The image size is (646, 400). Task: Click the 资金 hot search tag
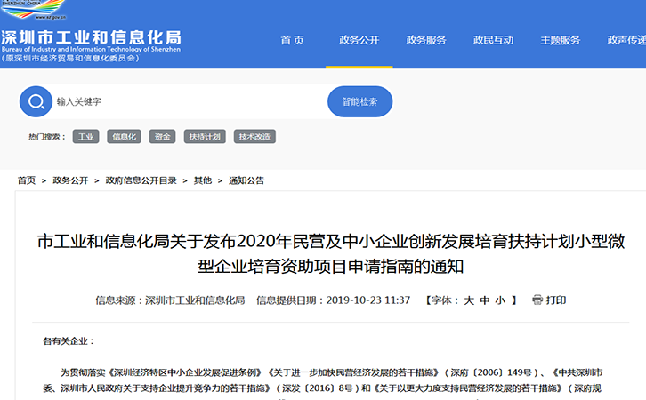[161, 137]
